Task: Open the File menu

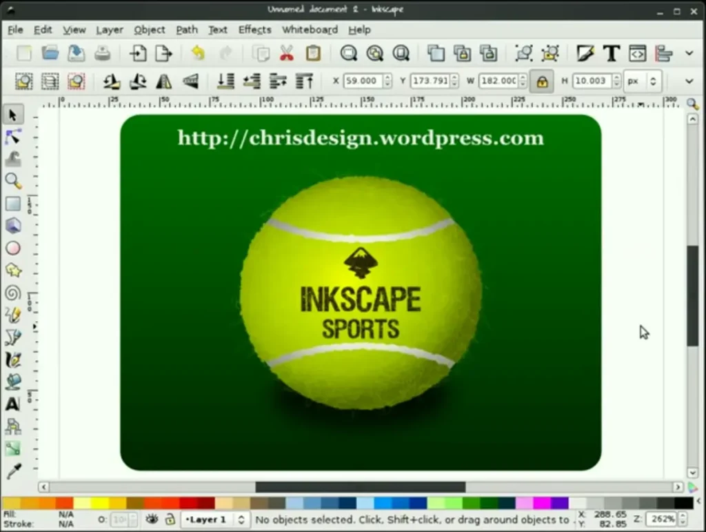Action: tap(15, 30)
